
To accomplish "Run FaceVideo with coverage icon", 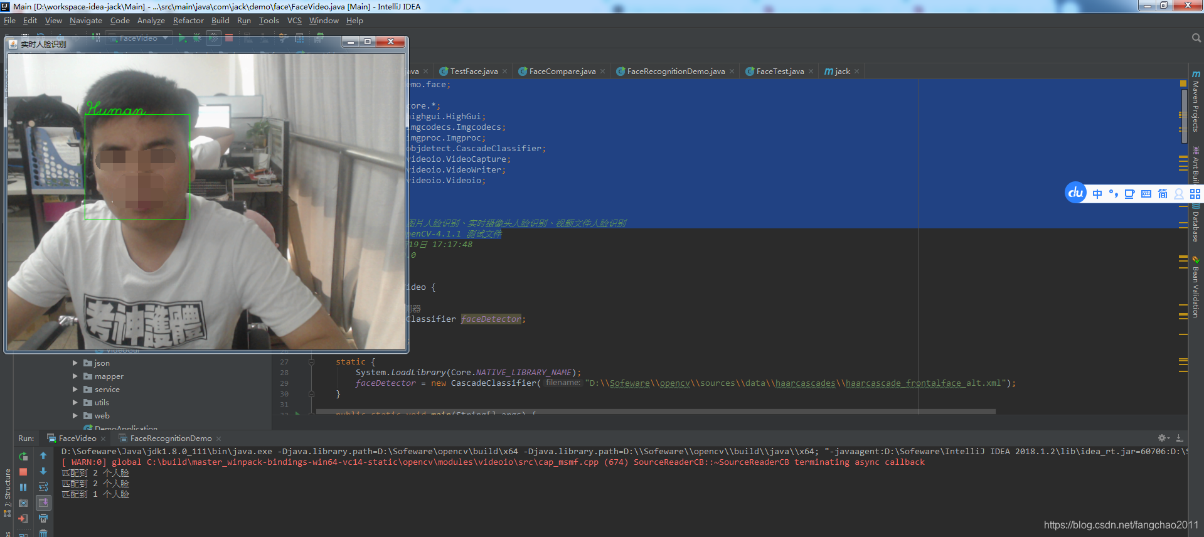I will point(213,38).
